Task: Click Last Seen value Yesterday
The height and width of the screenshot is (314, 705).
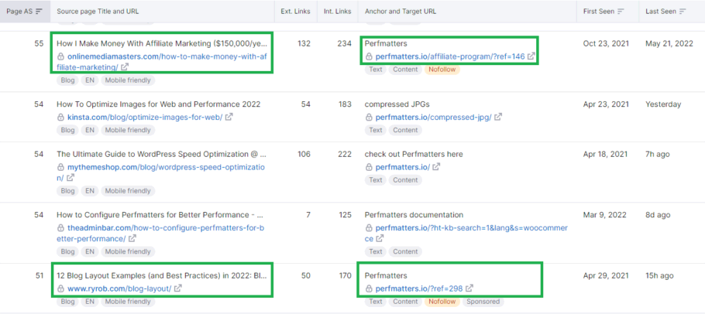Action: click(663, 104)
